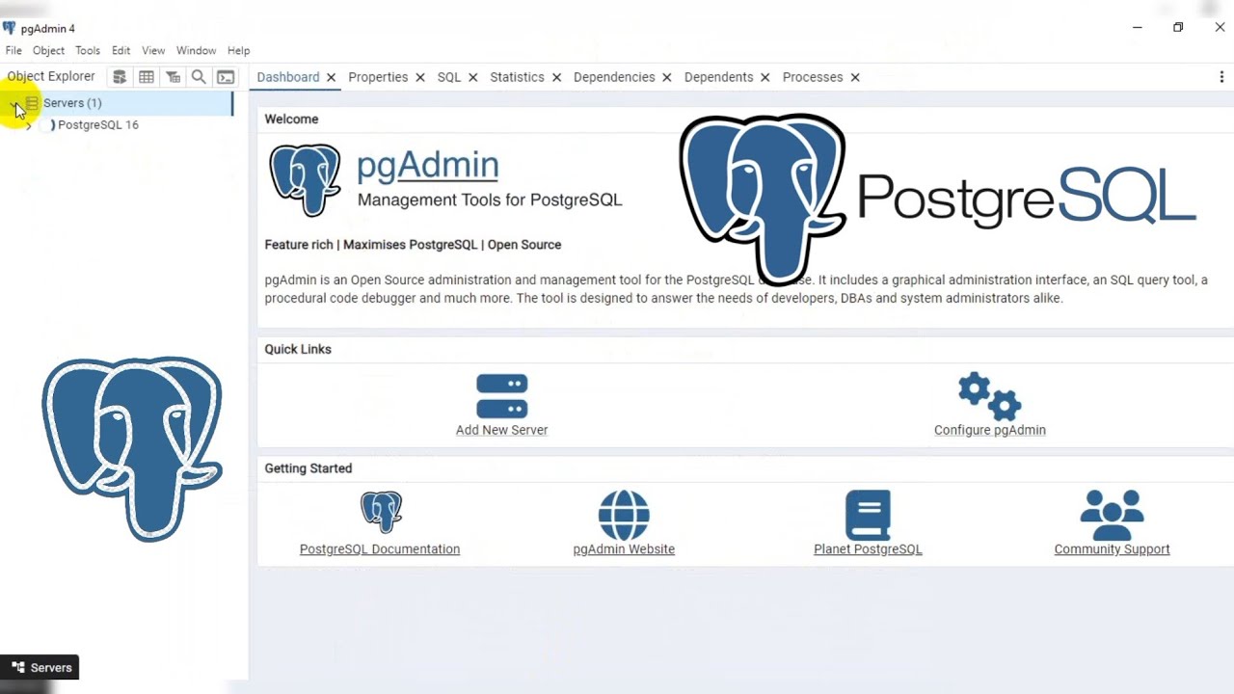Switch to the SQL tab

coord(449,77)
